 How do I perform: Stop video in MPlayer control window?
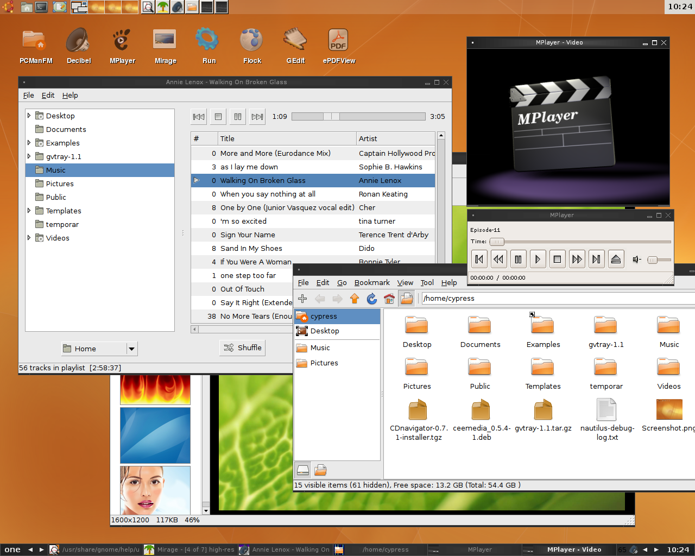tap(557, 260)
